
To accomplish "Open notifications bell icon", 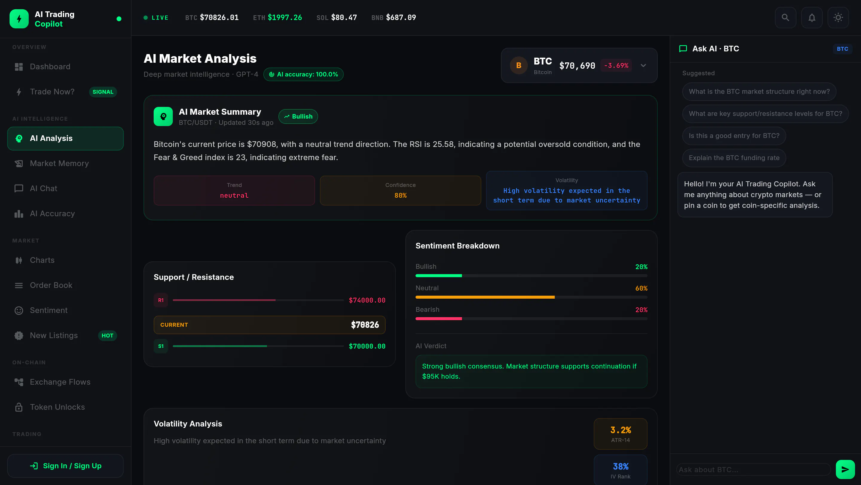I will coord(812,17).
